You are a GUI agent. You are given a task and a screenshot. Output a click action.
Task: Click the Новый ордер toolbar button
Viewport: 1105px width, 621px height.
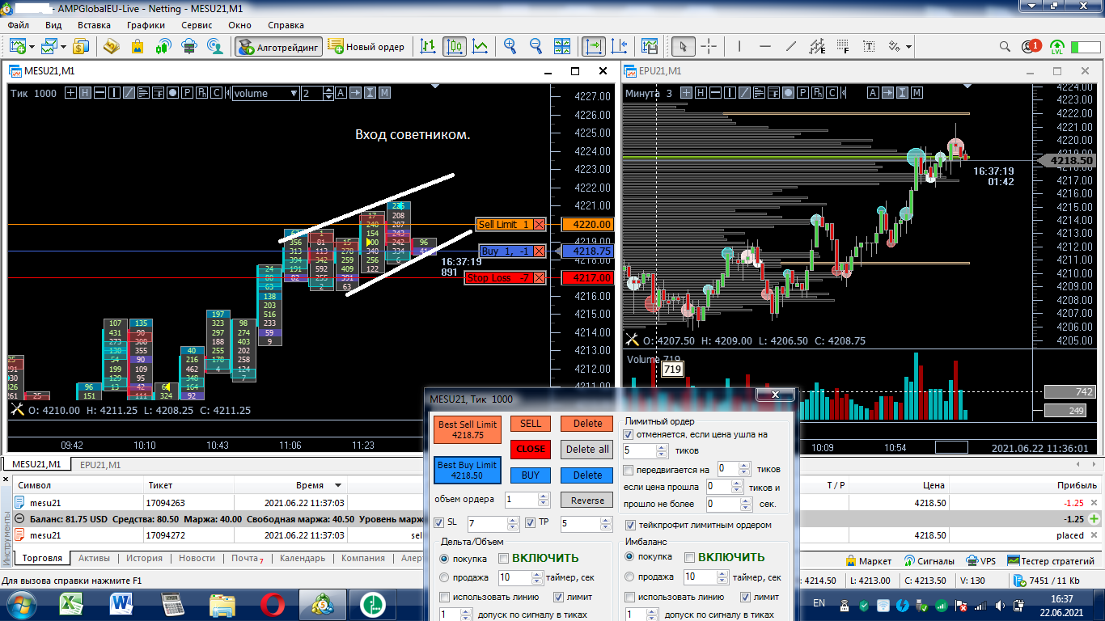(366, 46)
